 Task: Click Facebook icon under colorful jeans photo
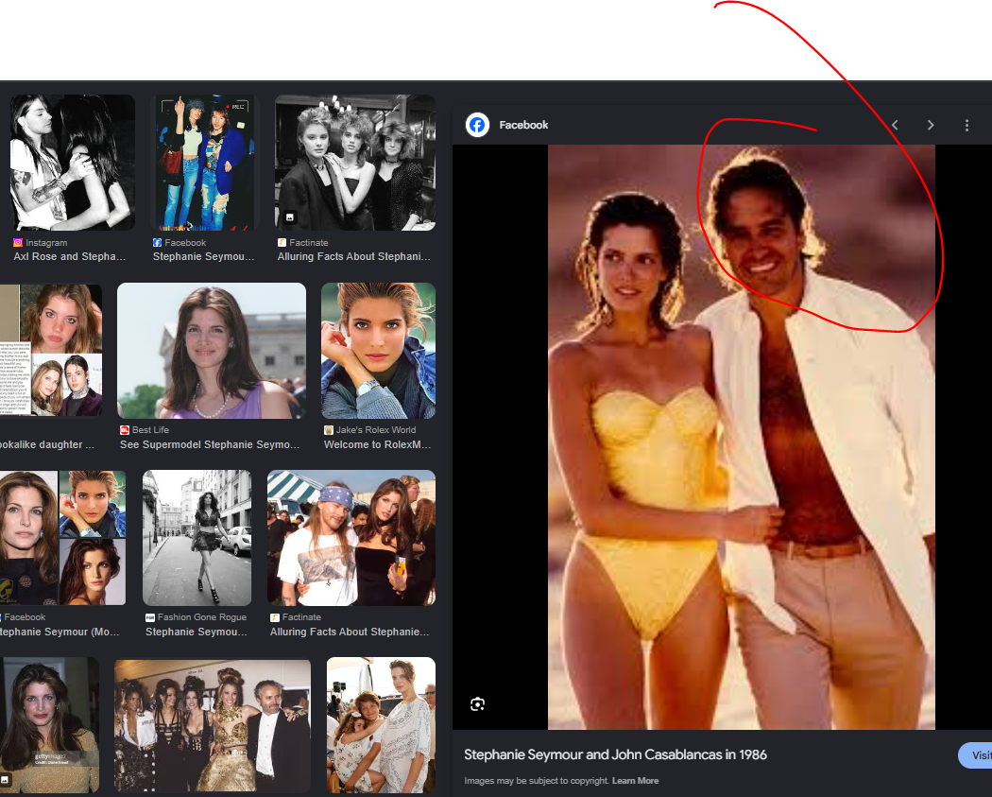click(x=157, y=242)
